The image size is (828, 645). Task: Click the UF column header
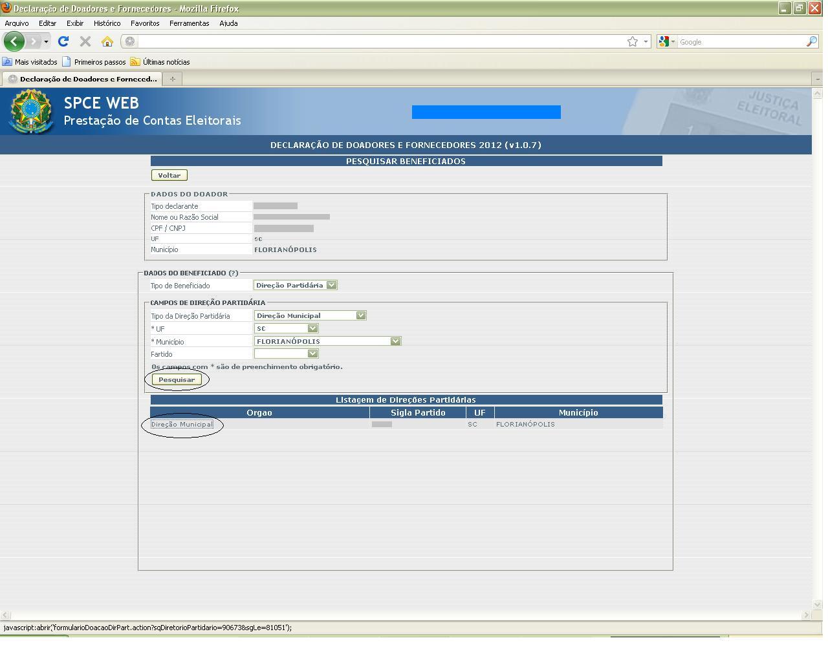[x=479, y=412]
